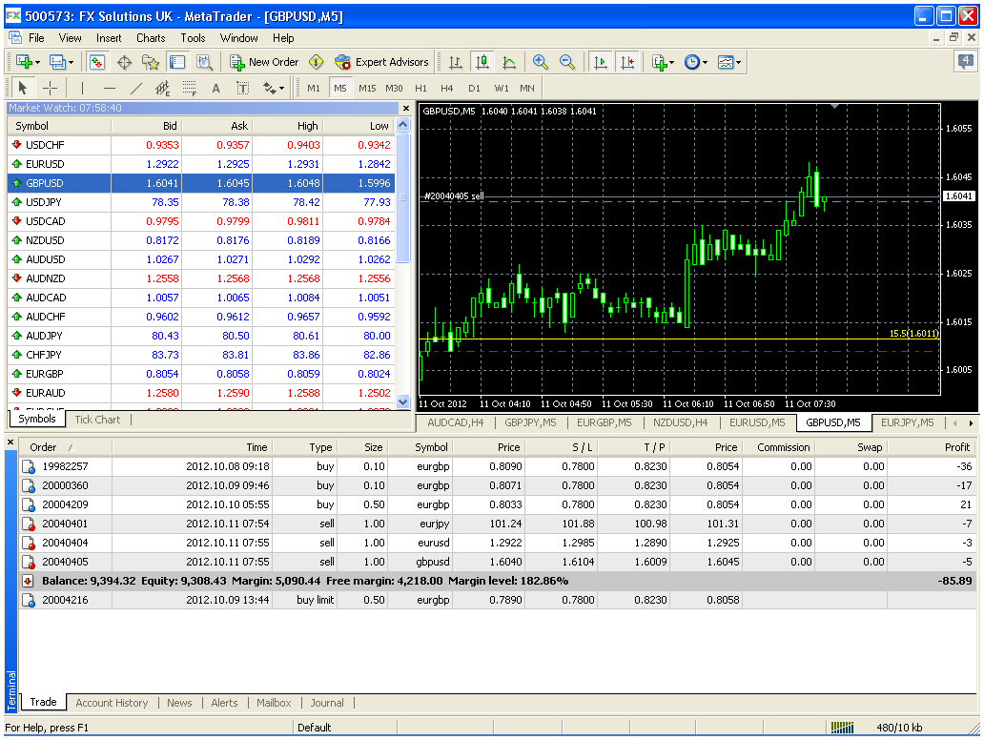Open the Data Window crosshair icon
The height and width of the screenshot is (740, 984).
click(124, 62)
